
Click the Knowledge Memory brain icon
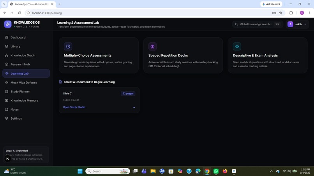7,101
